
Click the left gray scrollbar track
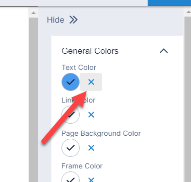[34, 100]
